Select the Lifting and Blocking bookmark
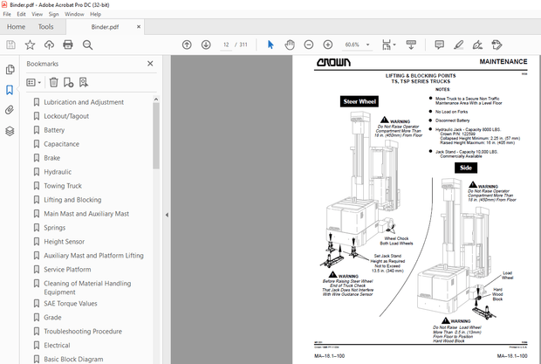 pos(72,200)
